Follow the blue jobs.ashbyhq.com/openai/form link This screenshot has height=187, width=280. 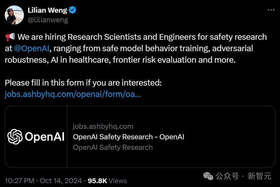[x=73, y=94]
